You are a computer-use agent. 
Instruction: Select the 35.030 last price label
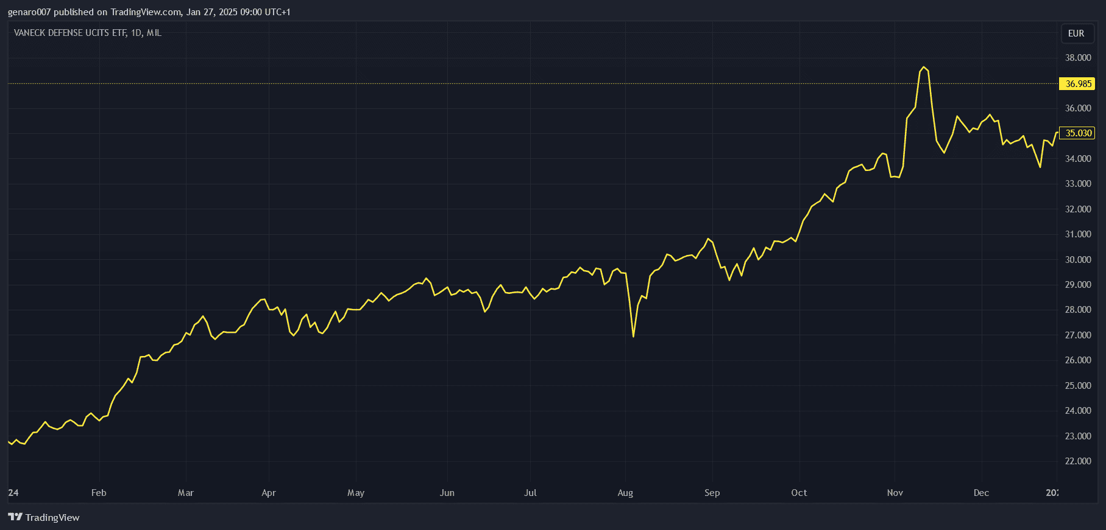coord(1077,133)
